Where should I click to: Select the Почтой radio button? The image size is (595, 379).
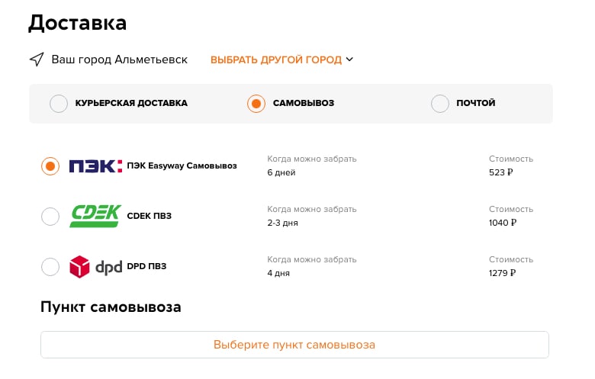(x=440, y=103)
